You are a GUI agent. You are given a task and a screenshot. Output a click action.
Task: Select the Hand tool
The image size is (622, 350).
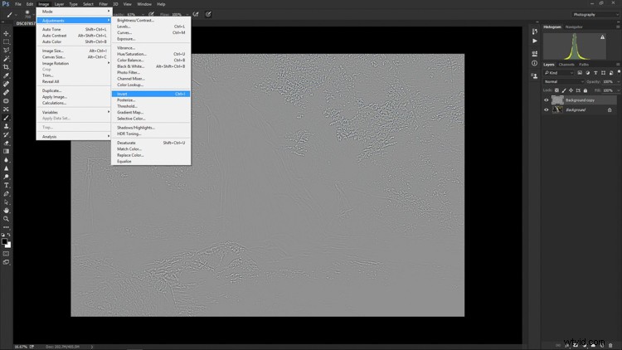[7, 211]
